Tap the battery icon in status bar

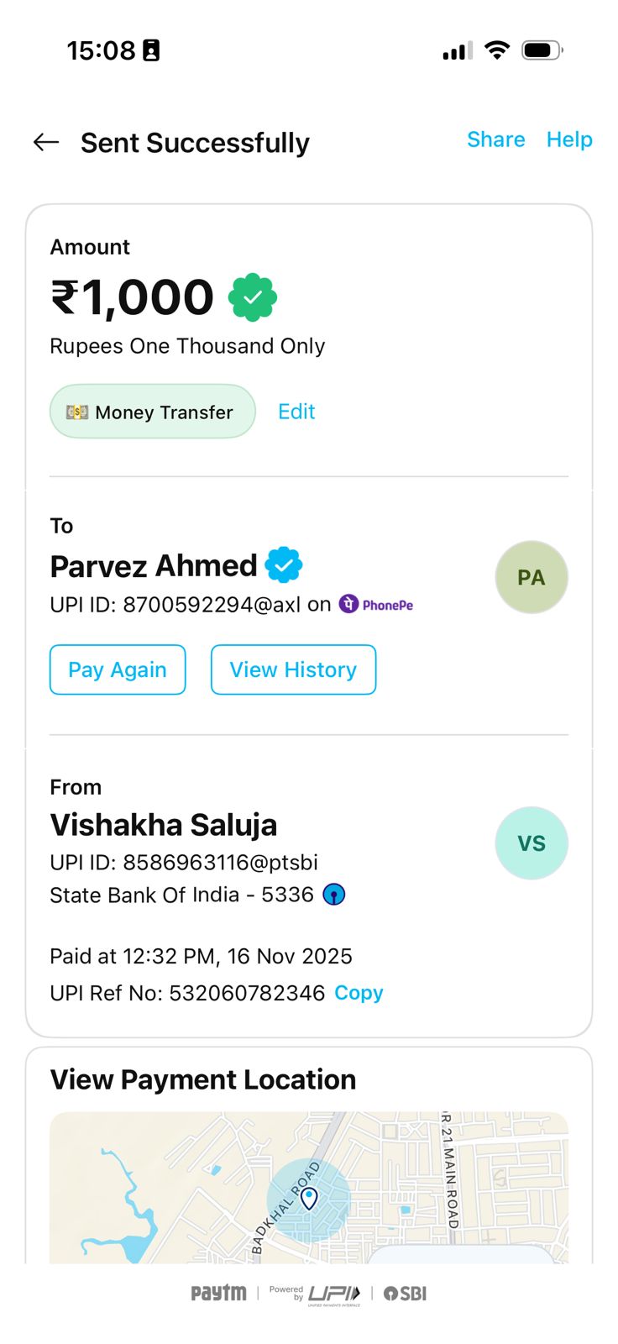pyautogui.click(x=542, y=50)
